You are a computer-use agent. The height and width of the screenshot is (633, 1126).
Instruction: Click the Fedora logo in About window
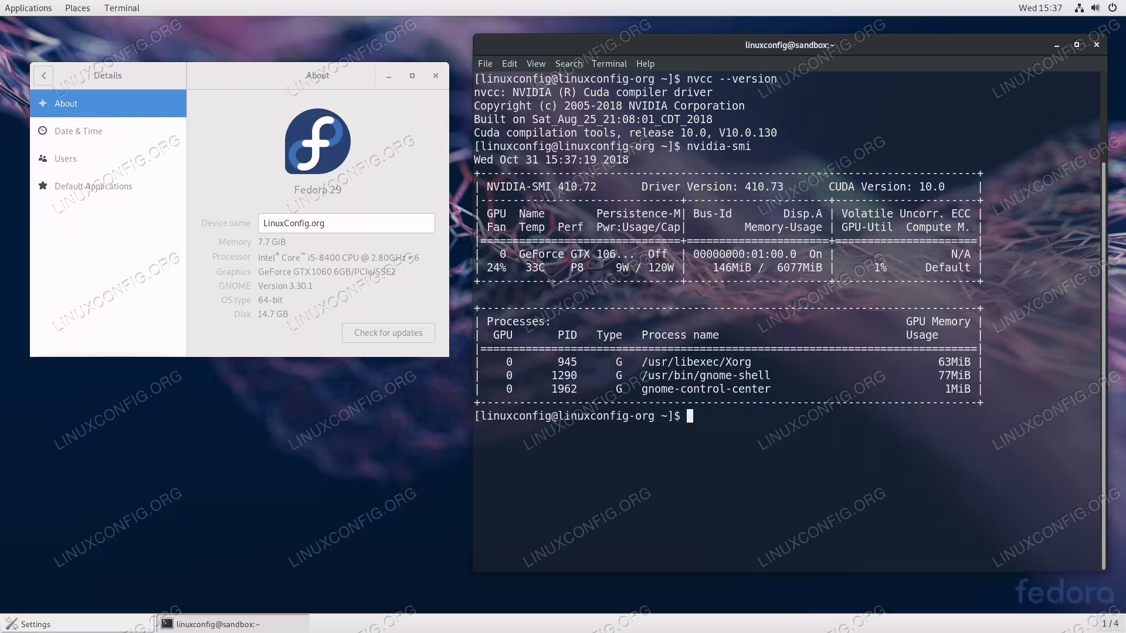coord(318,141)
